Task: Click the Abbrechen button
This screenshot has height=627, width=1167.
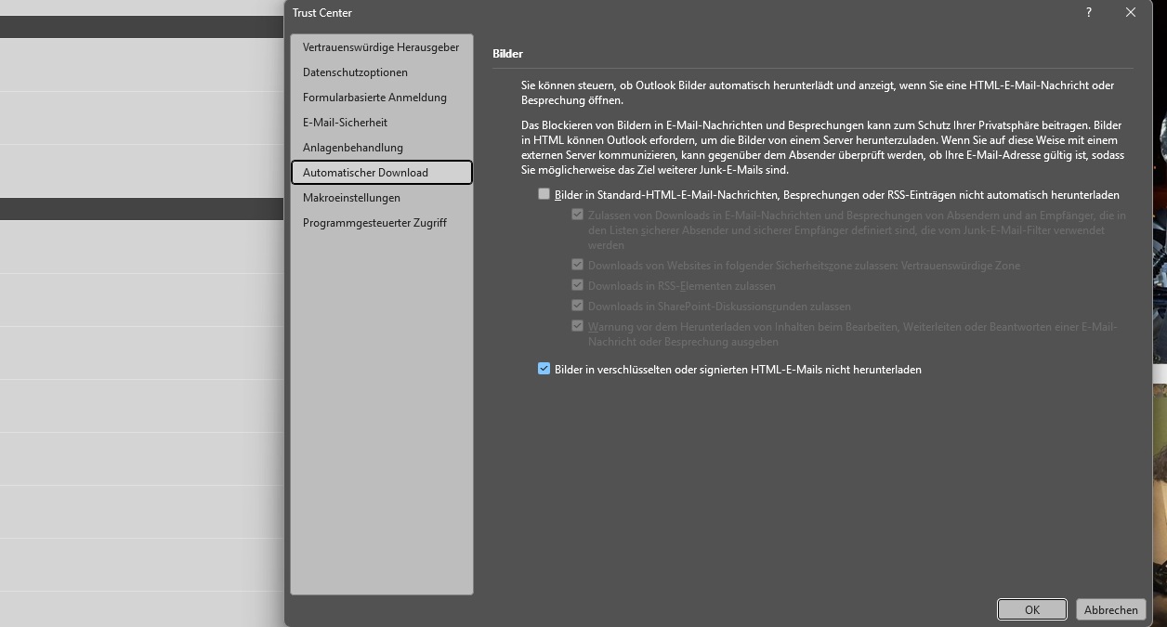Action: point(1111,609)
